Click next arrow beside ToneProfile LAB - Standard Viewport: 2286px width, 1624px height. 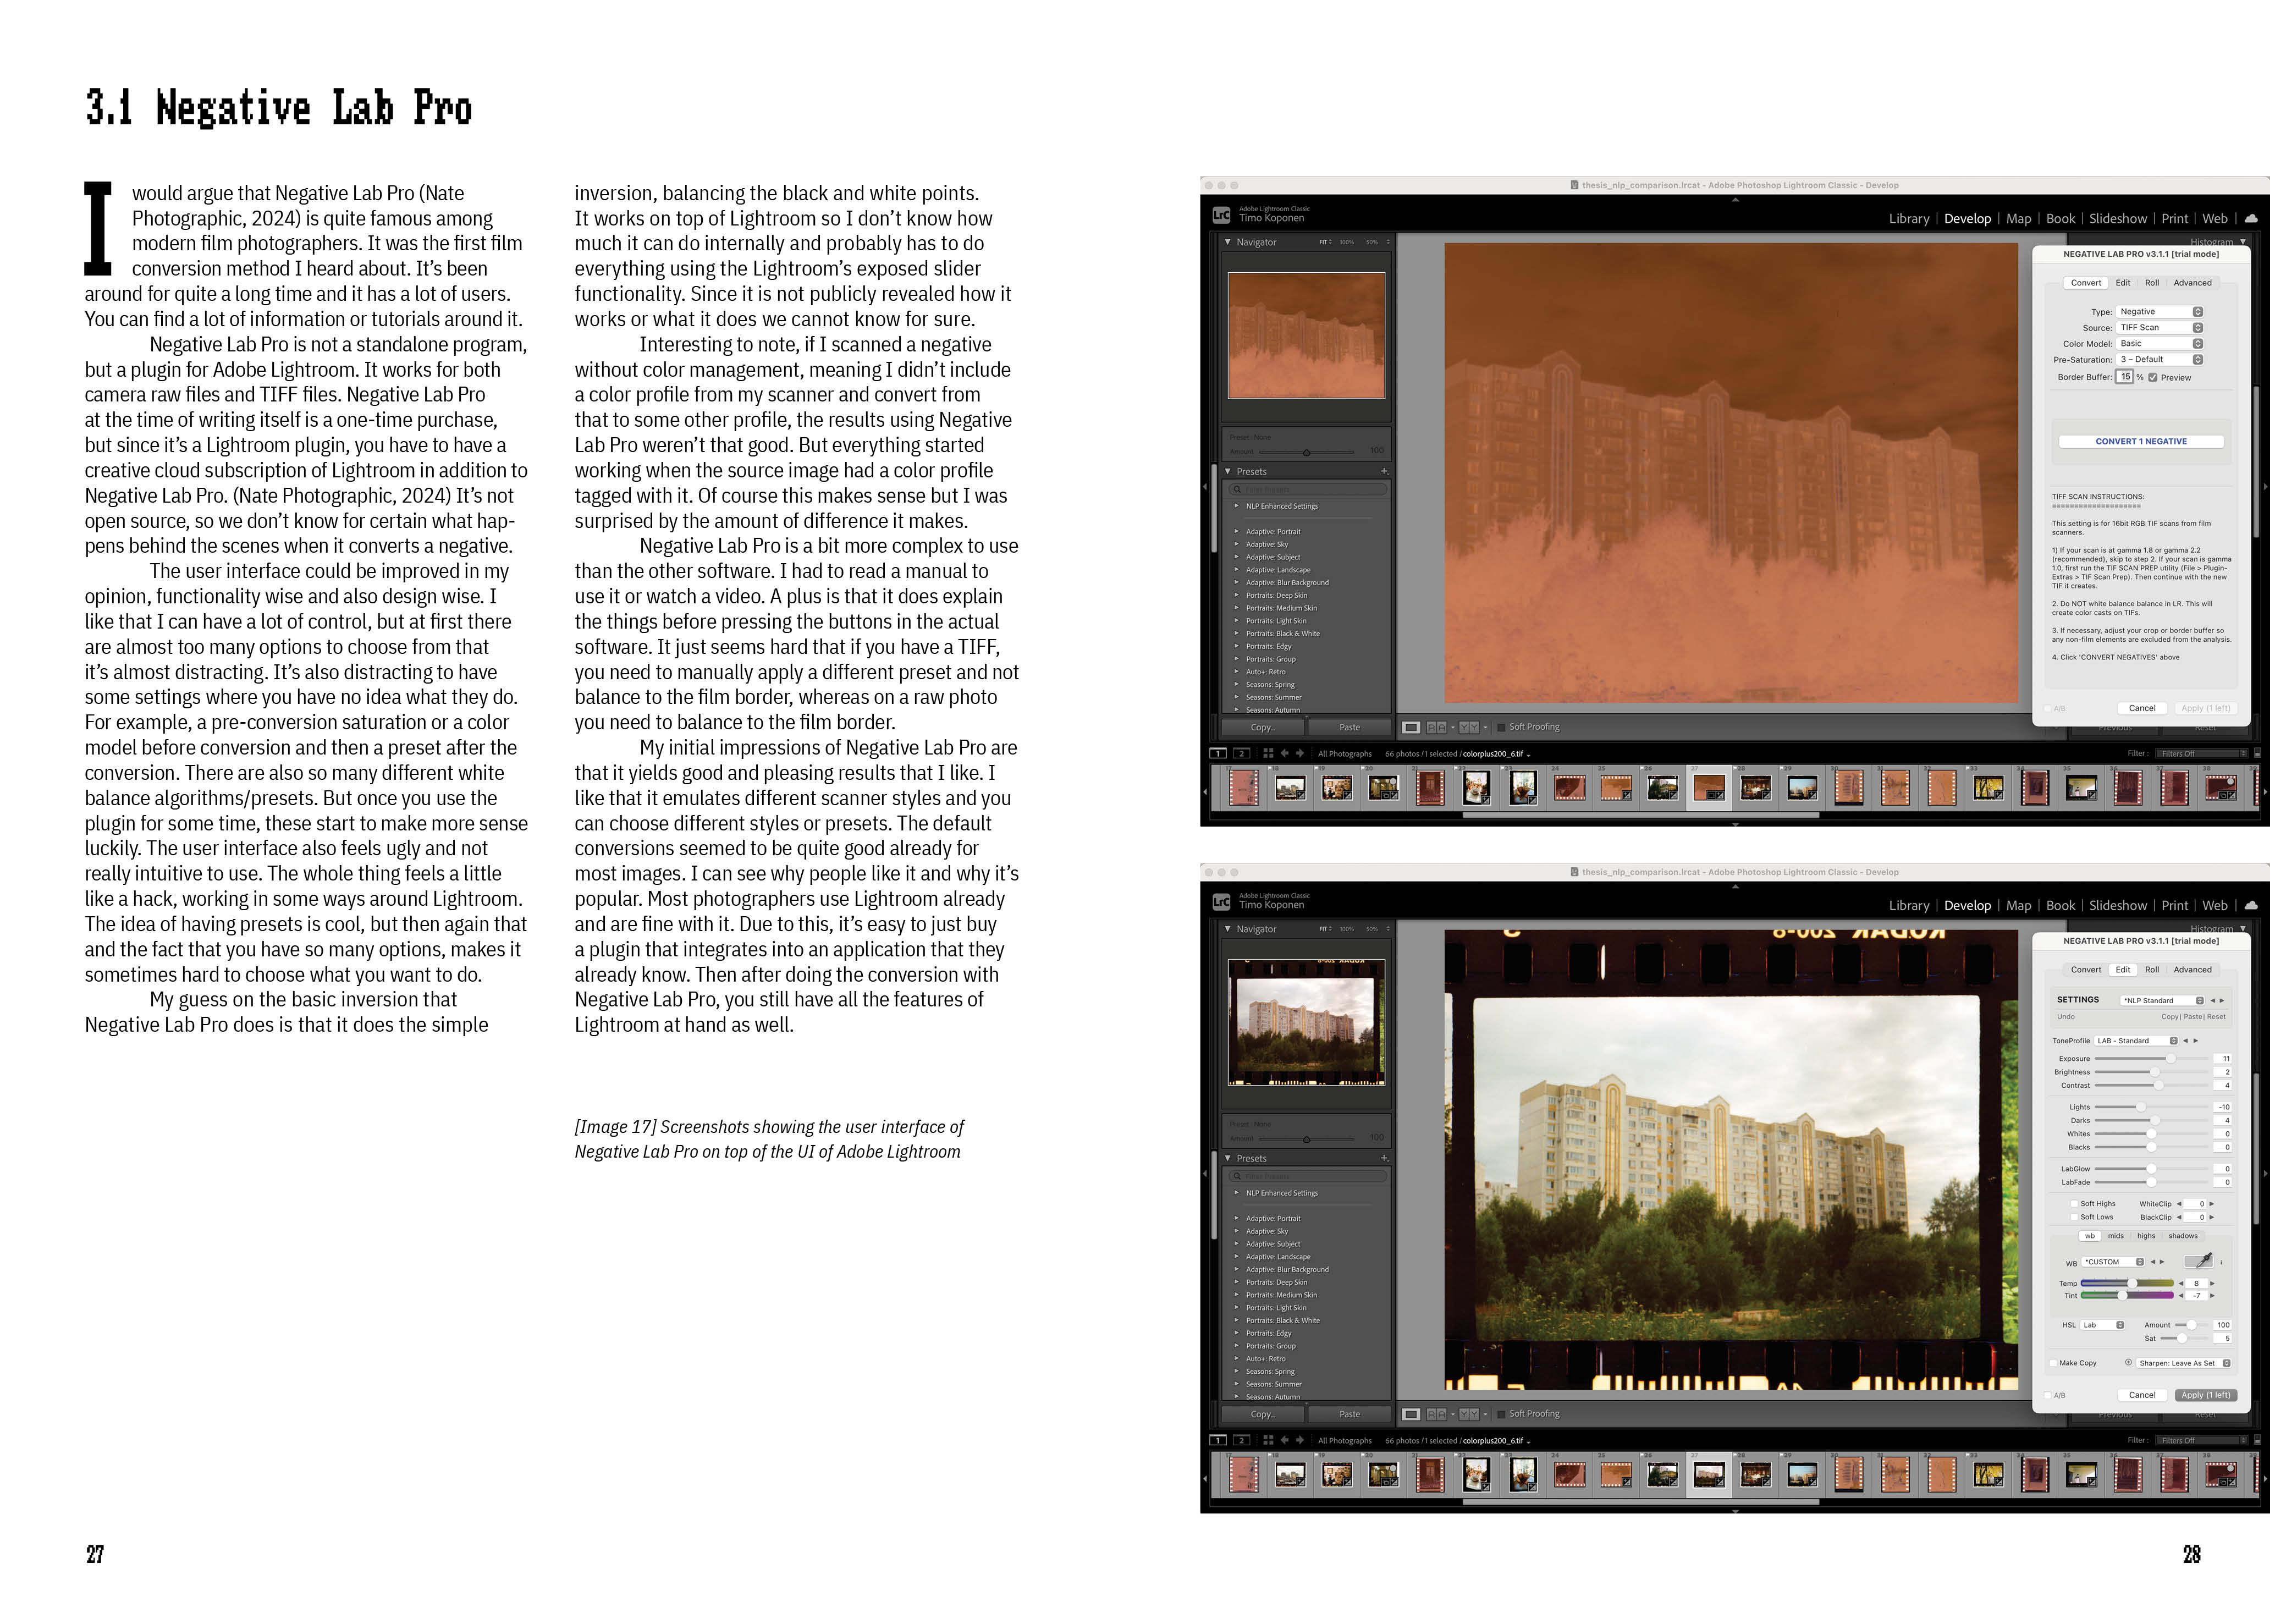click(x=2195, y=1041)
